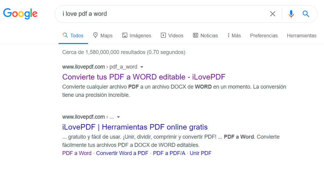Image resolution: width=324 pixels, height=169 pixels.
Task: Click the Todos magnifier icon
Action: coord(65,35)
